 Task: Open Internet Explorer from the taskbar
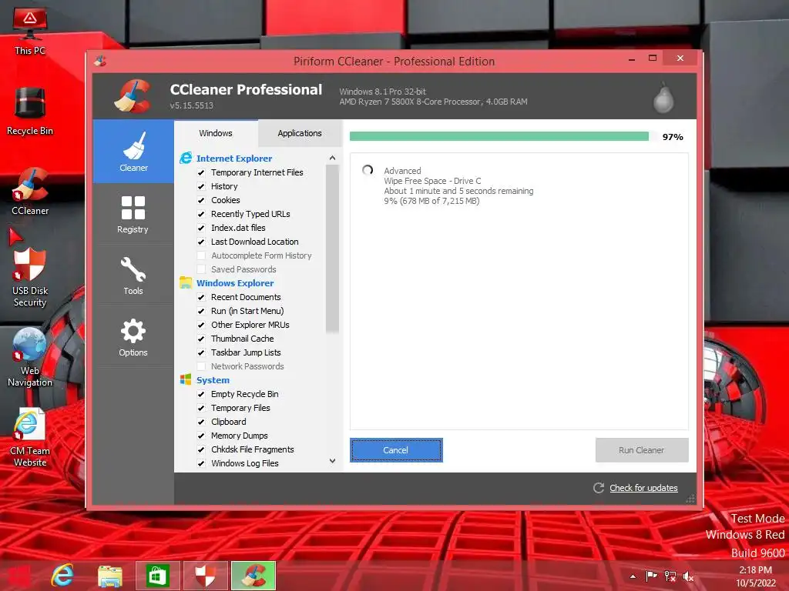point(62,575)
